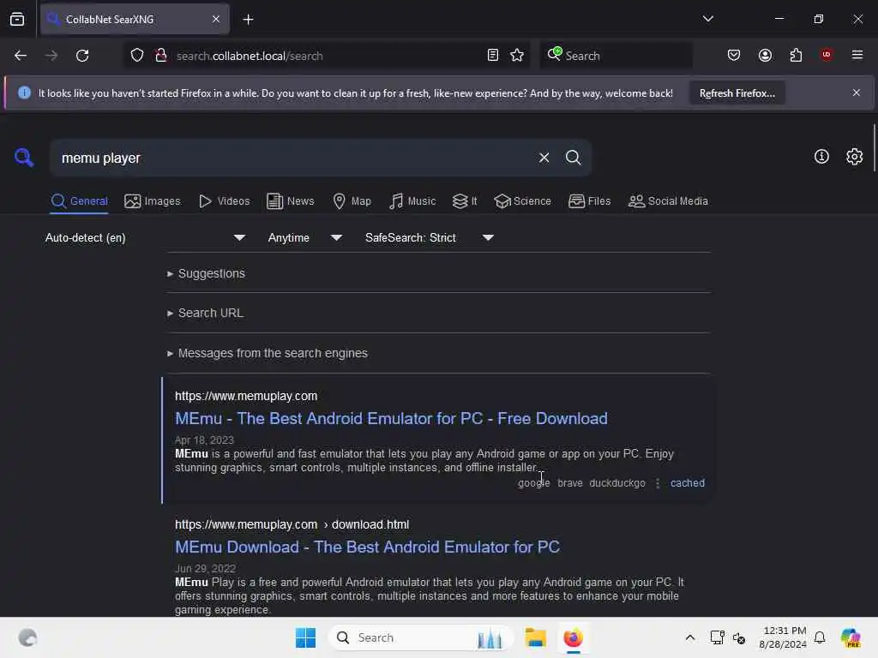Image resolution: width=878 pixels, height=658 pixels.
Task: Open the SearXNG about info icon
Action: 821,157
